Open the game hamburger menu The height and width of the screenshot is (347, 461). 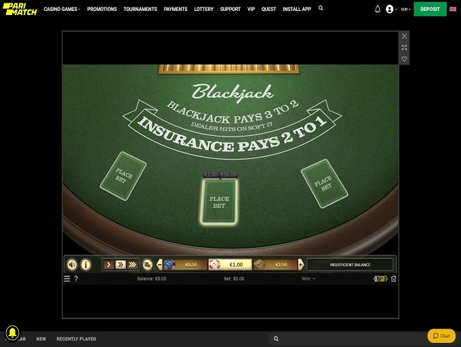[67, 278]
